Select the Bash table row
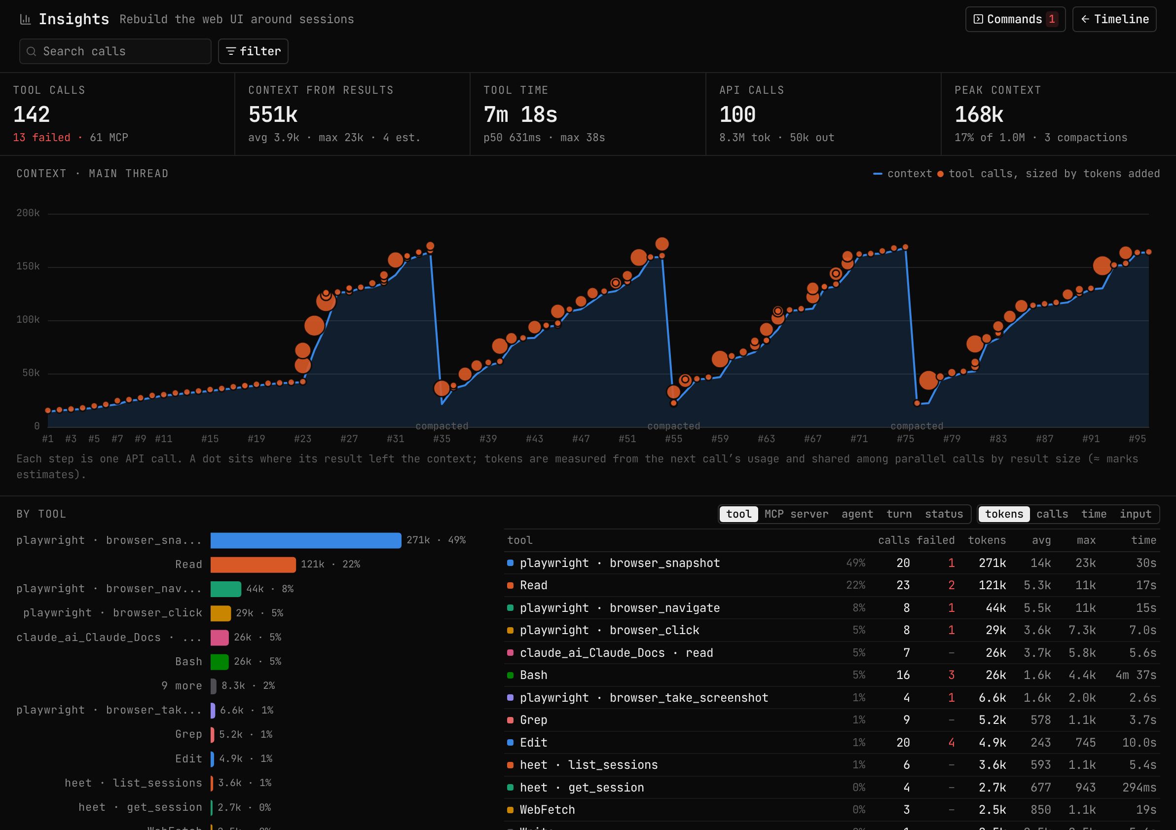1176x830 pixels. pyautogui.click(x=832, y=675)
